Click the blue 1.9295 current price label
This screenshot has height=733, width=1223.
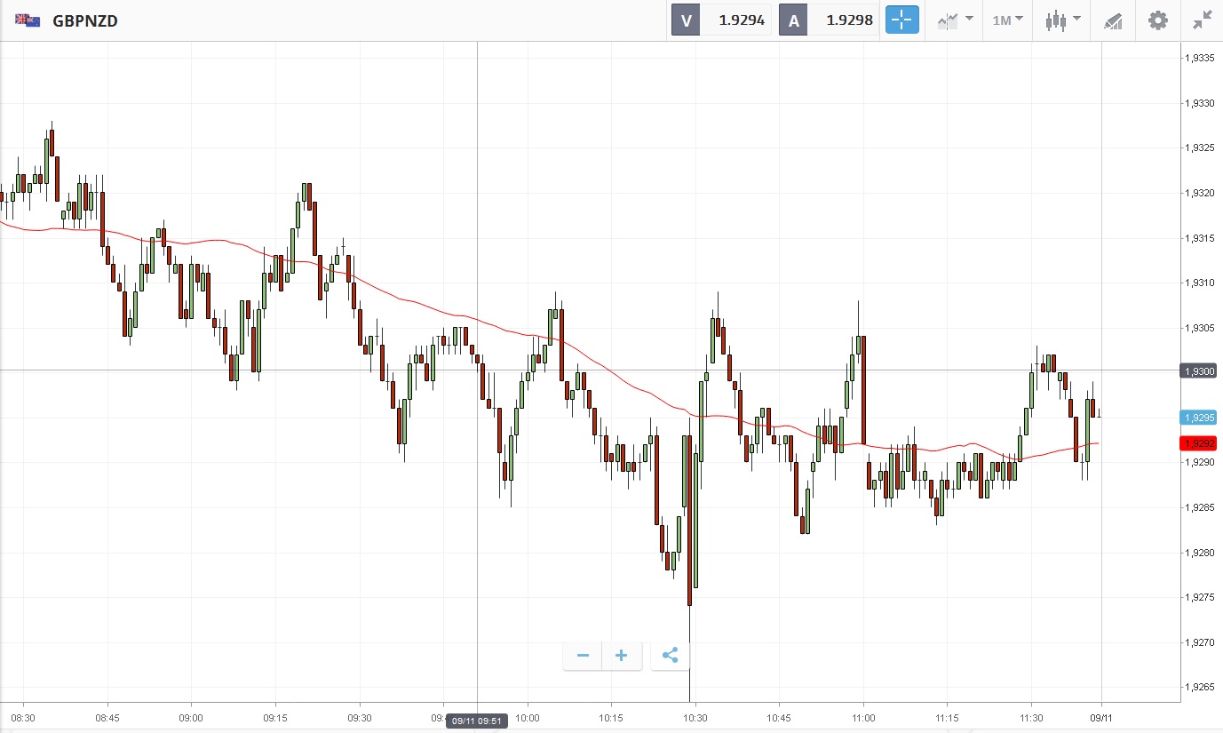click(x=1198, y=418)
